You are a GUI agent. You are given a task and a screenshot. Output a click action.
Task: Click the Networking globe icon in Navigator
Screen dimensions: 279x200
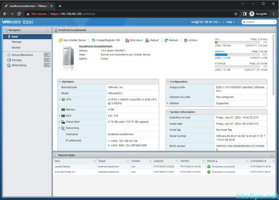point(9,65)
